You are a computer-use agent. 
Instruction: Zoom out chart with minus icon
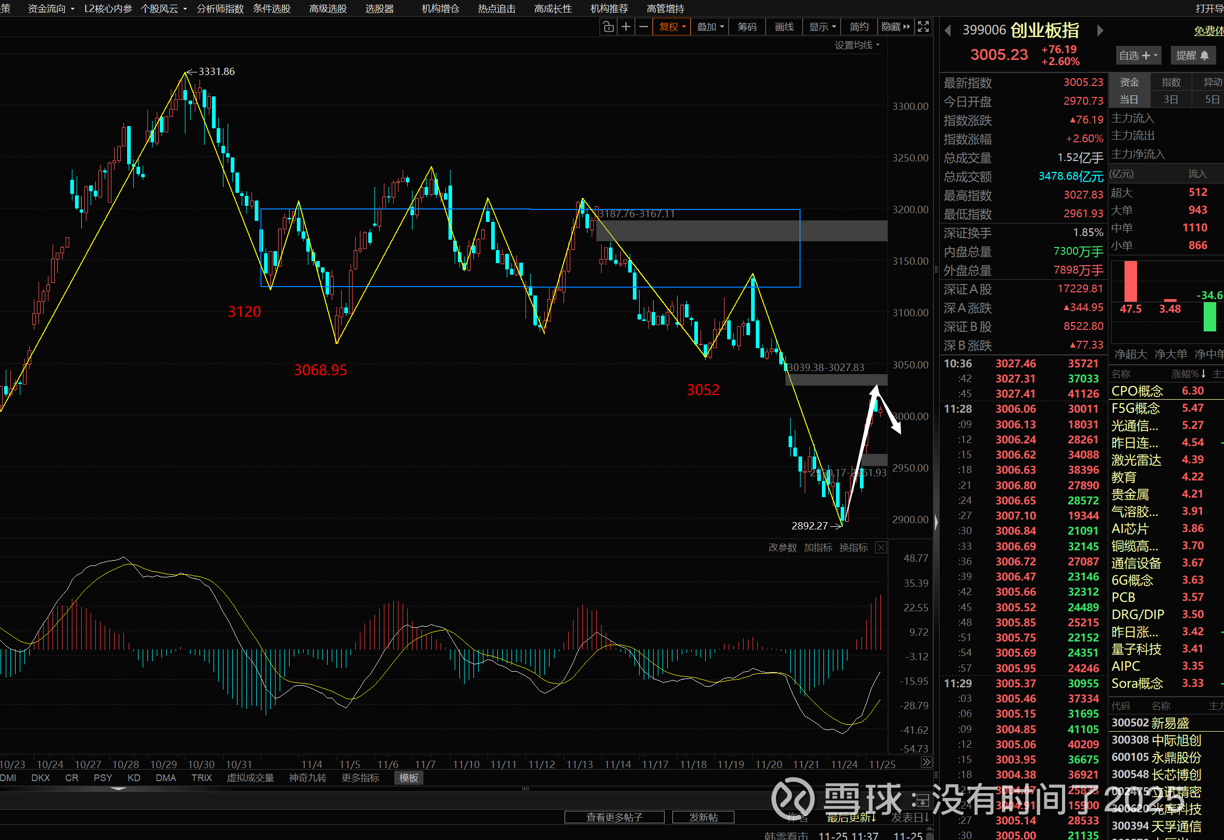tap(643, 27)
